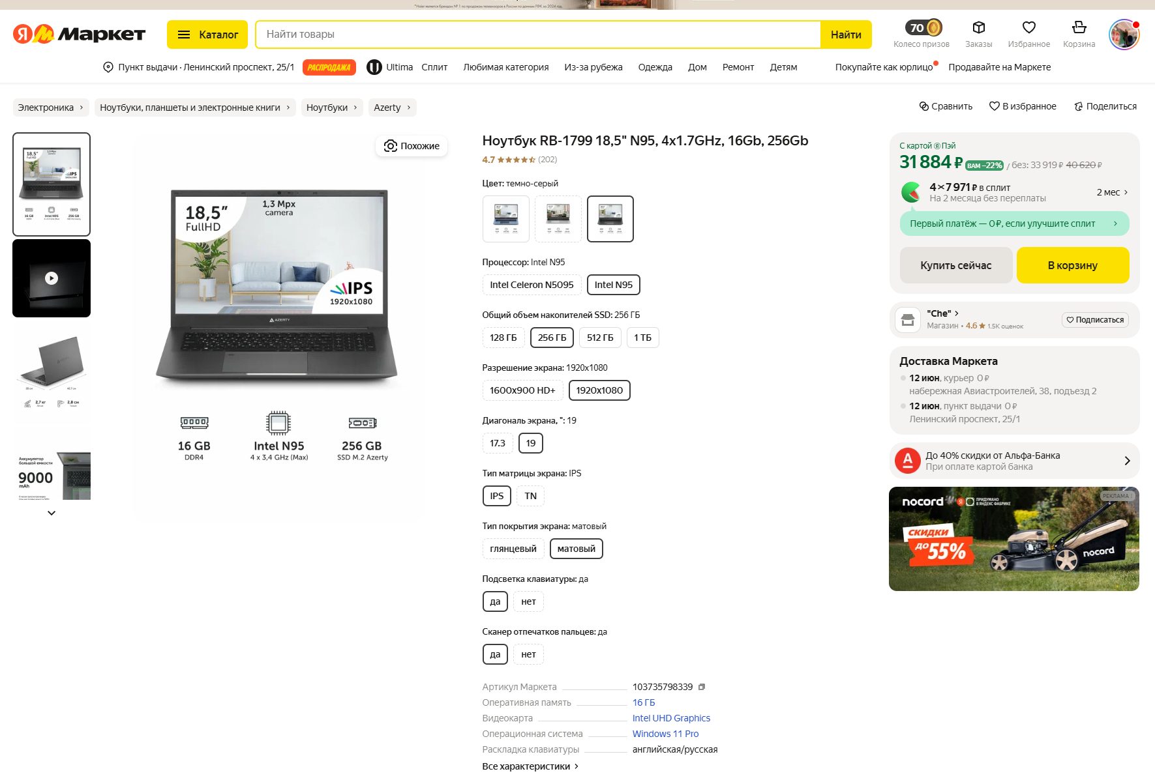Viewport: 1155px width, 780px height.
Task: Open the Каталог menu
Action: (x=207, y=35)
